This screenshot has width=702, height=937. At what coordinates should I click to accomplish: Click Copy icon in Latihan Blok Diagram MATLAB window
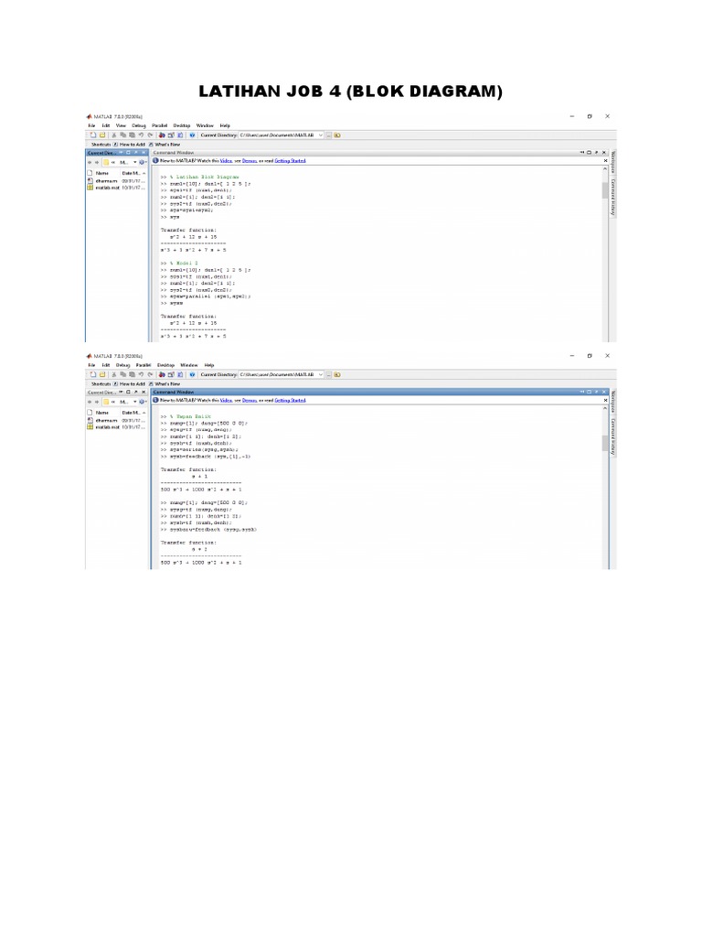[123, 135]
